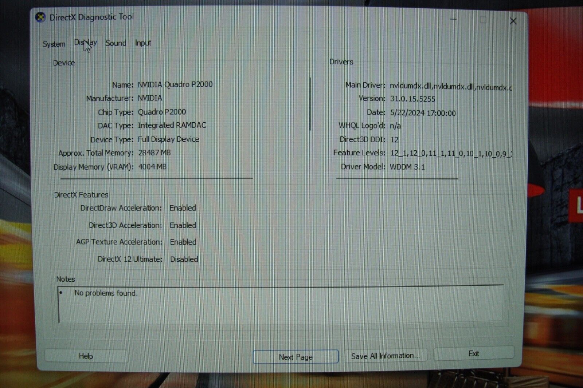583x388 pixels.
Task: Click AGP Texture Acceleration 'Enabled' value
Action: pos(183,242)
